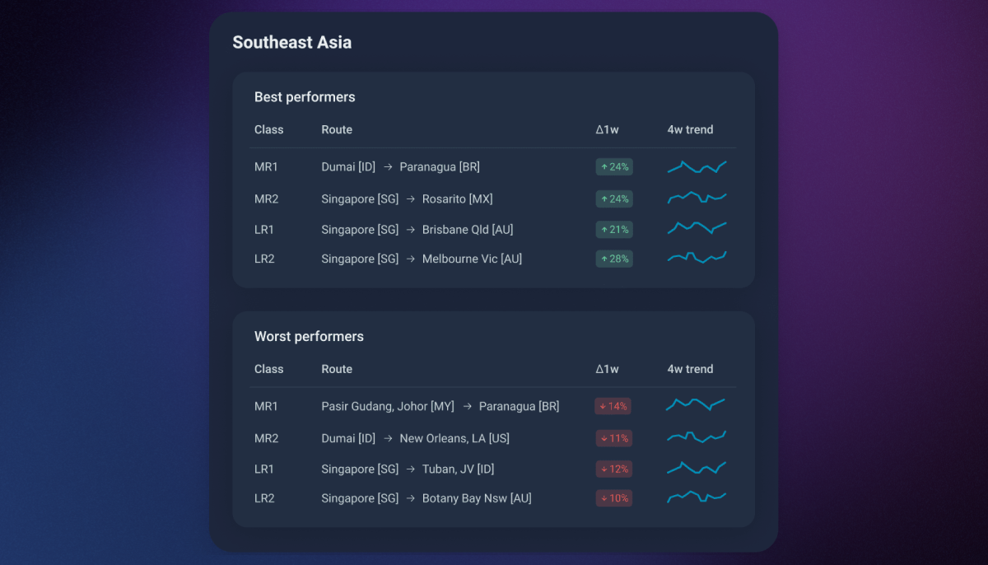Screen dimensions: 988x565
Task: Click MR1 class in Worst performers
Action: 266,407
